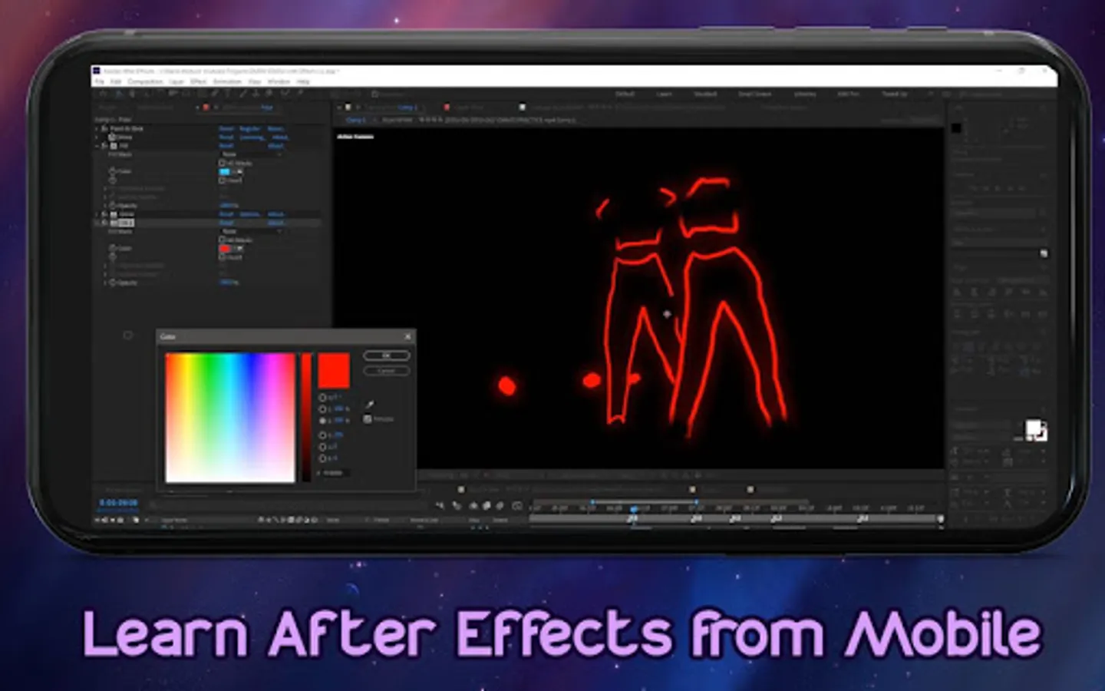Switch to the Standard workspace tab
This screenshot has width=1105, height=691.
[x=705, y=94]
